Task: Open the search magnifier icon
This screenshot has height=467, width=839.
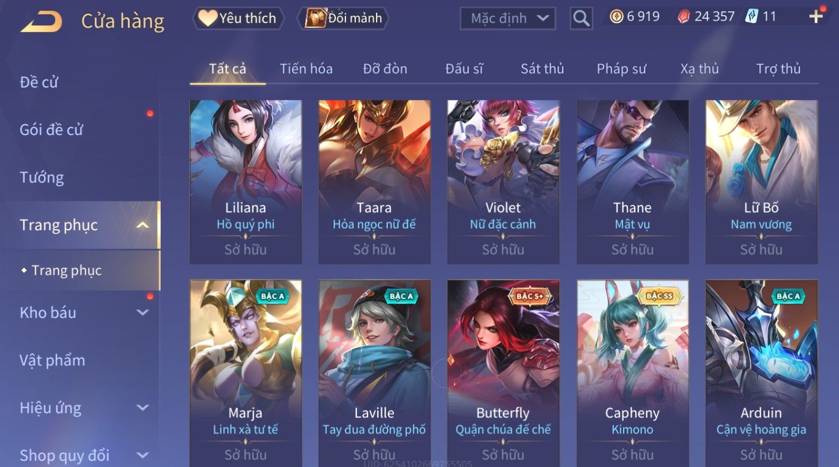Action: (x=581, y=18)
